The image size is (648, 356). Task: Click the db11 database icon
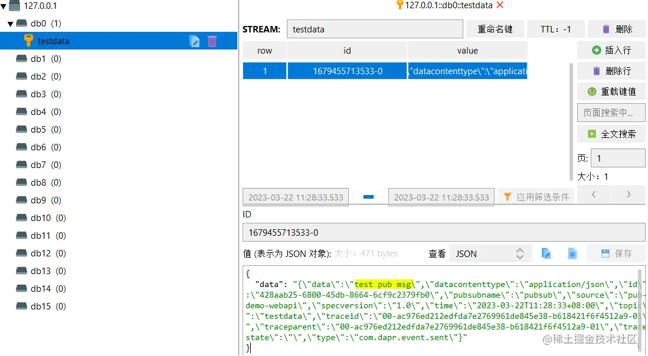tap(21, 235)
